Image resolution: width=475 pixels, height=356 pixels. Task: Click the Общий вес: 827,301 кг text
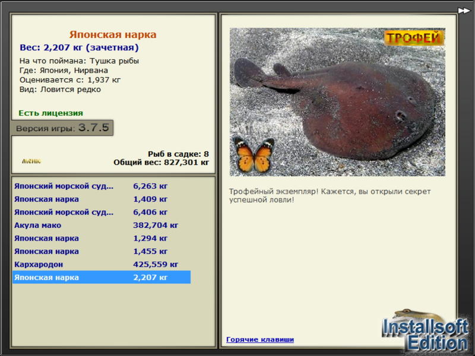point(161,162)
